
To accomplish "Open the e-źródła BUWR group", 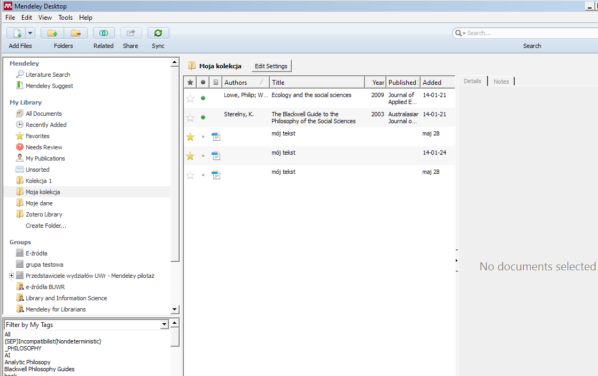I will point(45,287).
